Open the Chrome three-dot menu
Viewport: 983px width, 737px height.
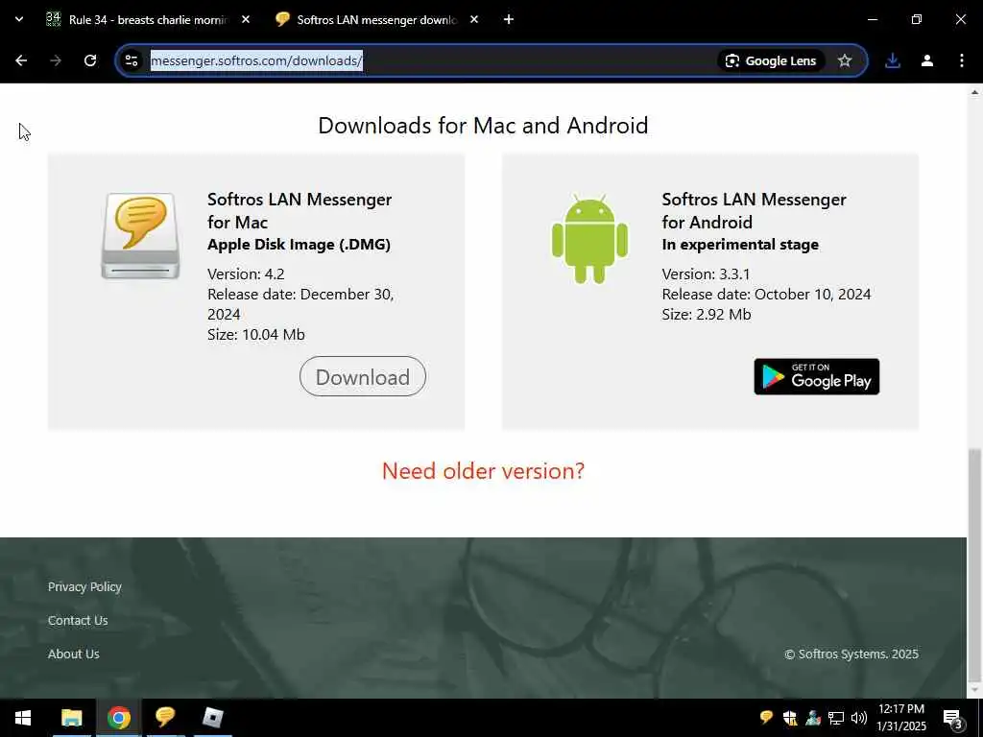(962, 60)
